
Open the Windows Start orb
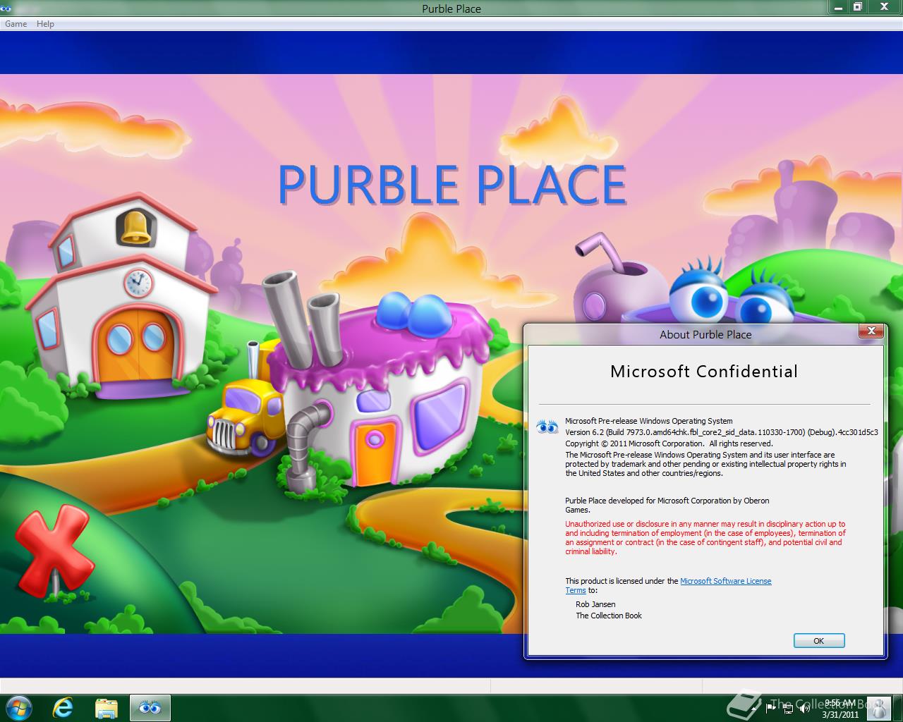[19, 707]
